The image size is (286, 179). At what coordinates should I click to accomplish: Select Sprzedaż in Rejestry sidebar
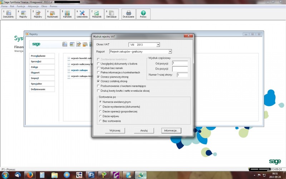pyautogui.click(x=42, y=62)
